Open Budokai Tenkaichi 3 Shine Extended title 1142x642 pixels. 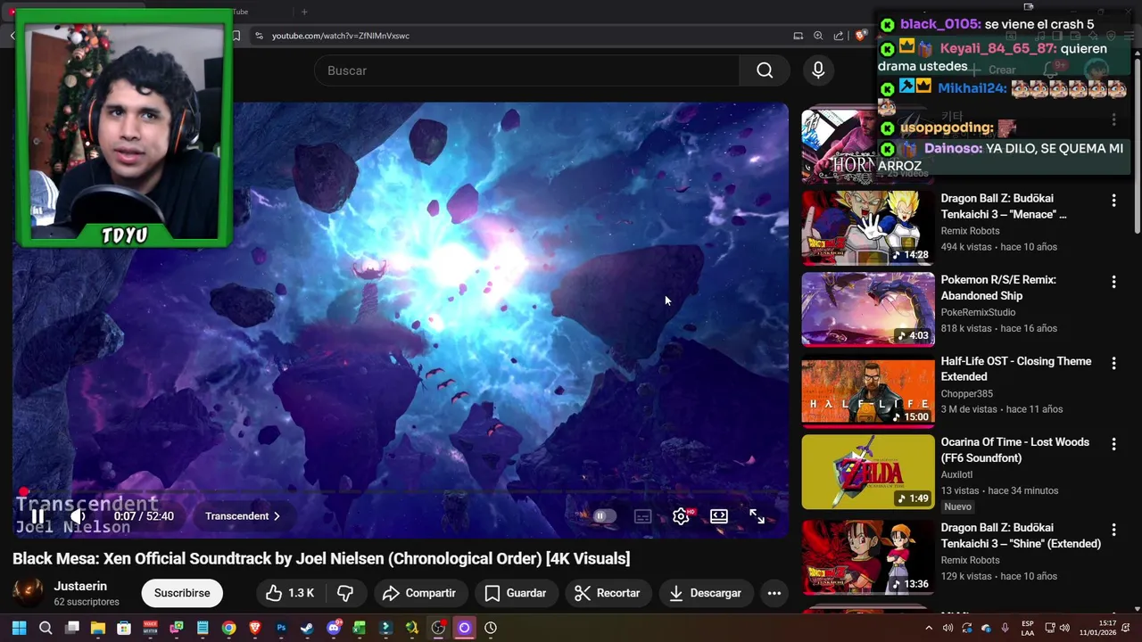click(x=1021, y=536)
